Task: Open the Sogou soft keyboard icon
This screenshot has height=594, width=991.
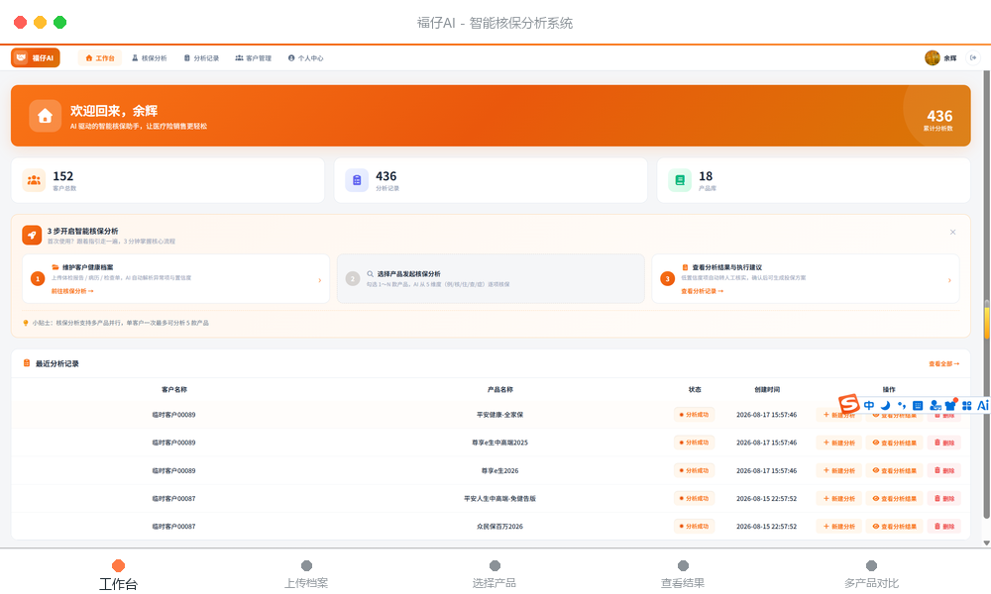Action: [x=918, y=405]
